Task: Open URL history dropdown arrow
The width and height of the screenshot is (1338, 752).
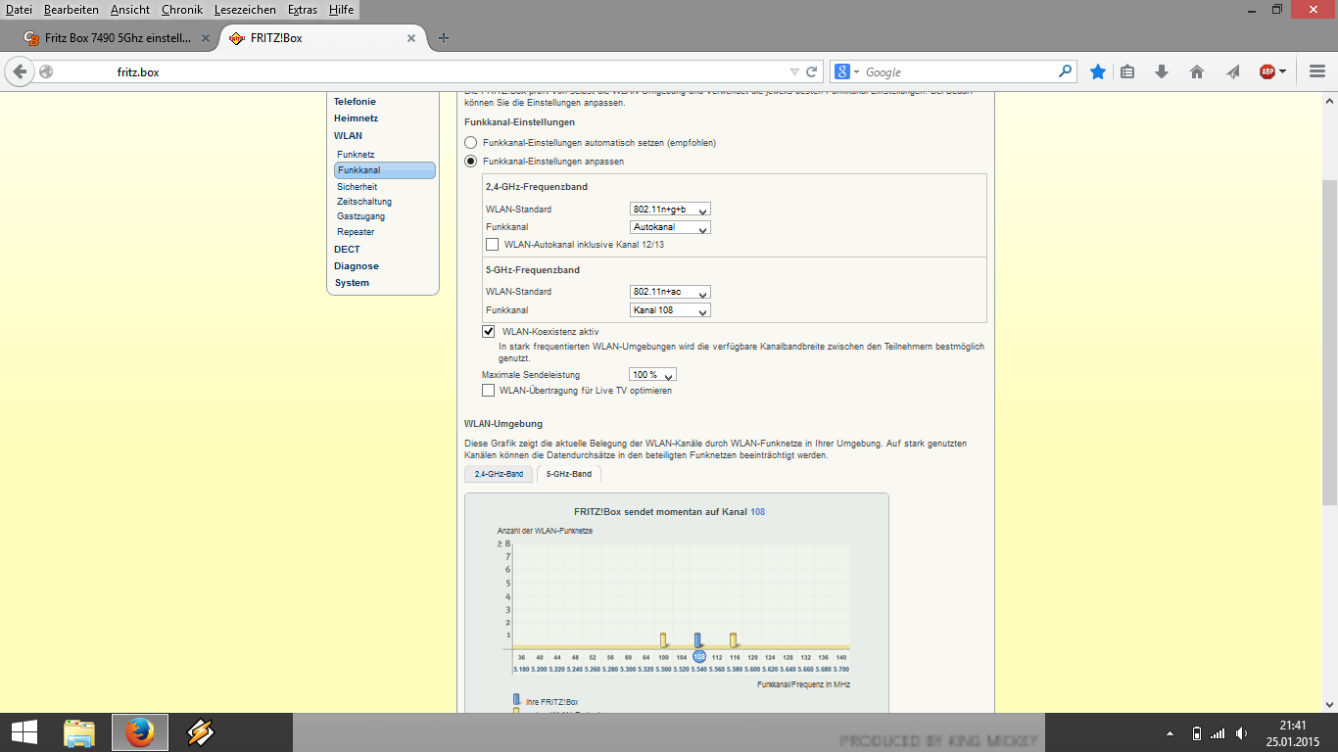Action: (794, 71)
